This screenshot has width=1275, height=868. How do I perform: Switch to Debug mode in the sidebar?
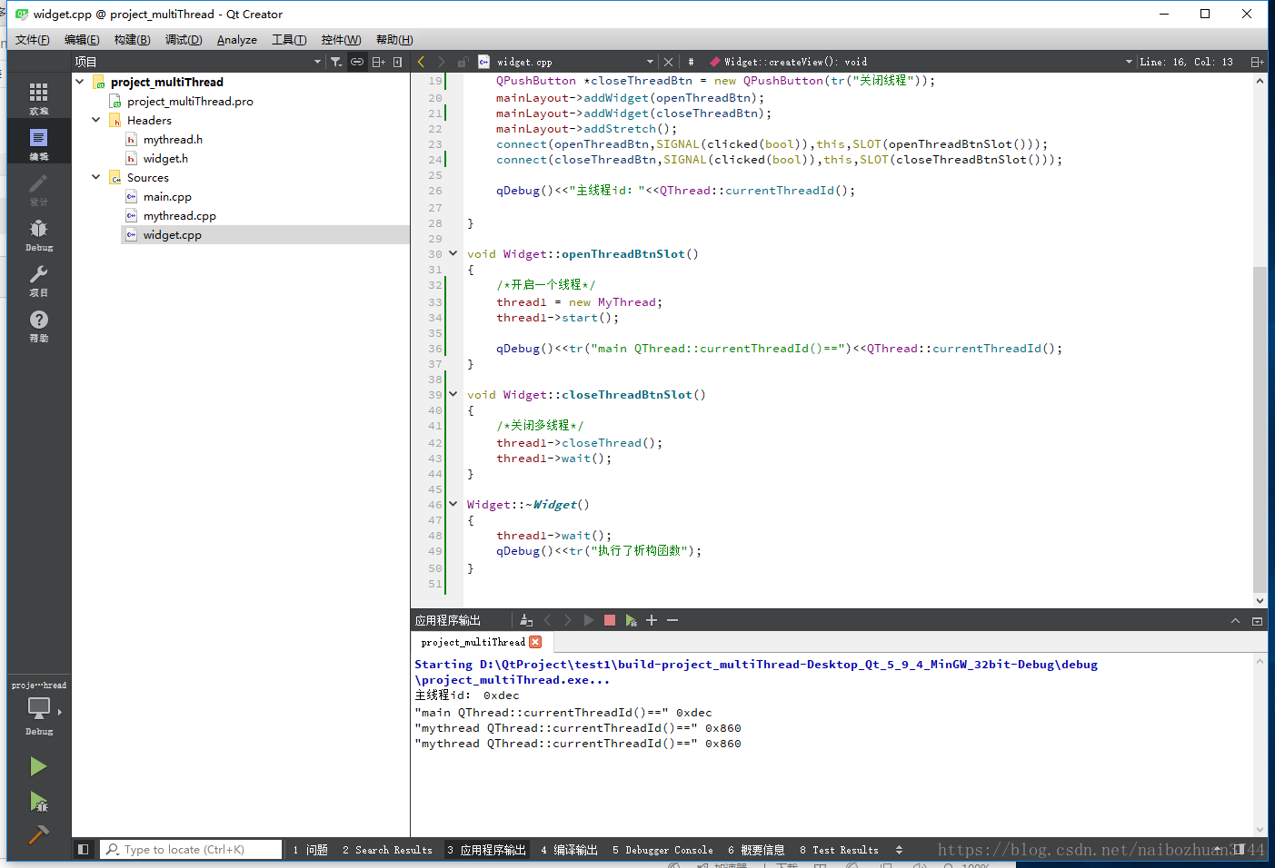pos(38,233)
